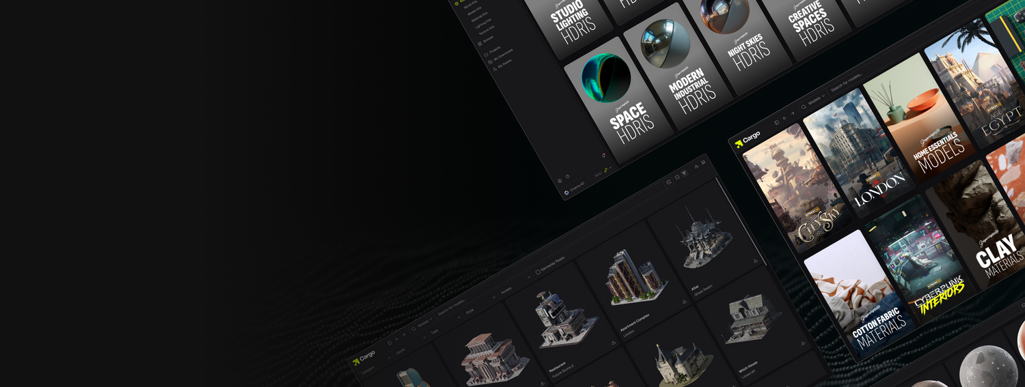Click the back arrow in right Cargo window
The width and height of the screenshot is (1025, 387).
point(785,118)
